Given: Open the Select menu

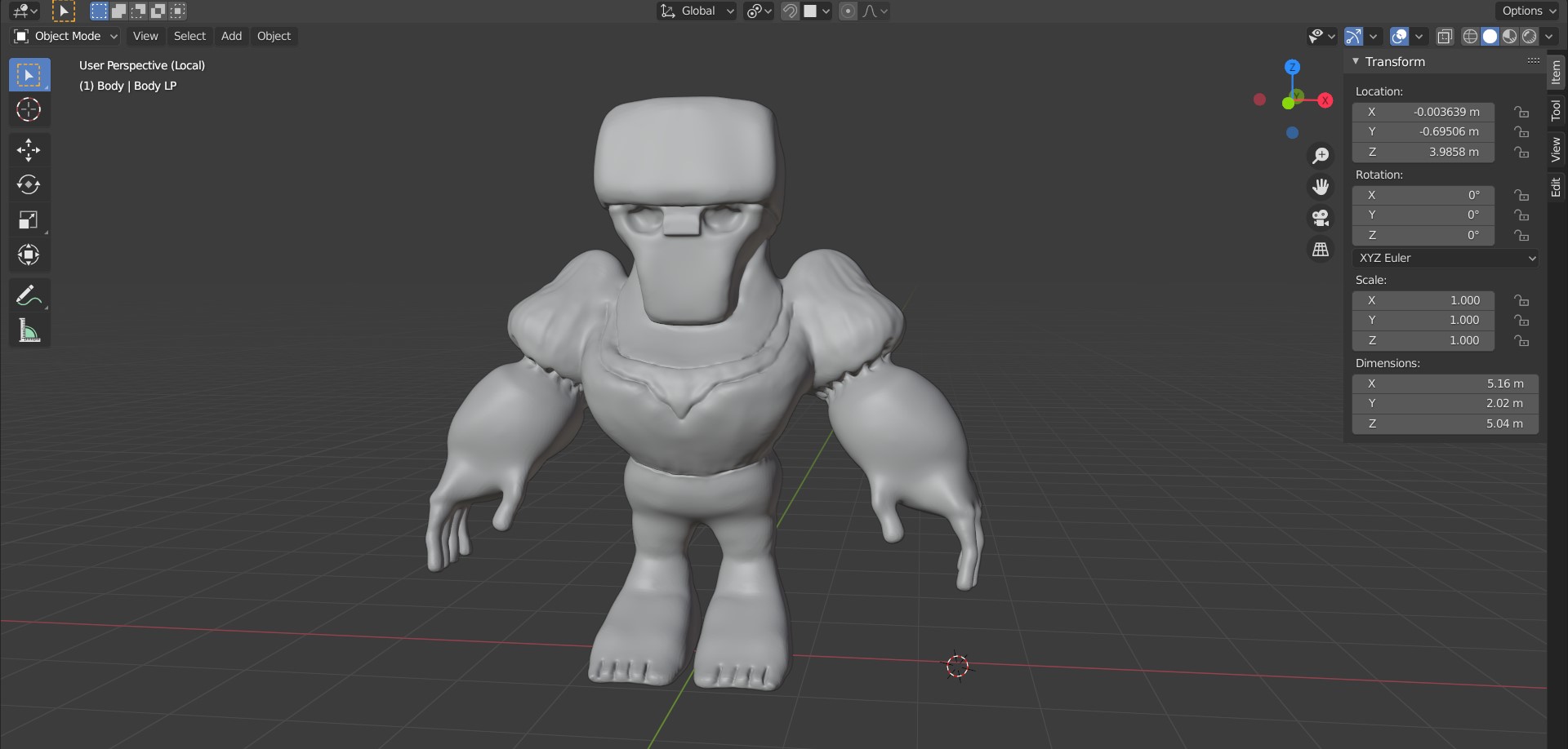Looking at the screenshot, I should tap(189, 36).
